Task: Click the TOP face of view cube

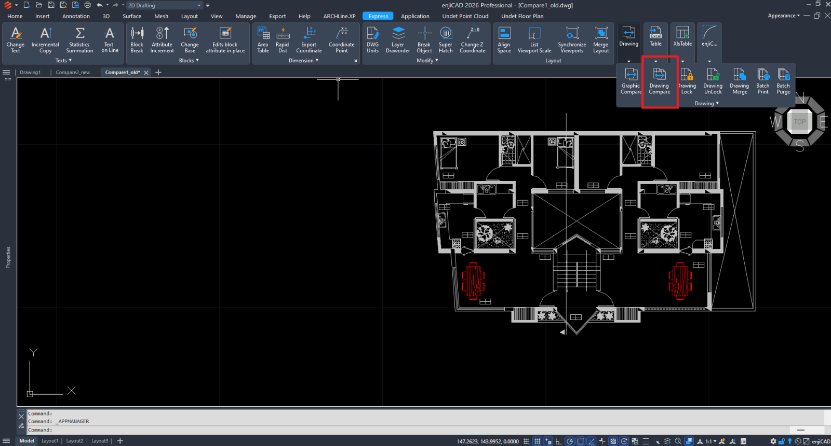Action: pos(799,122)
